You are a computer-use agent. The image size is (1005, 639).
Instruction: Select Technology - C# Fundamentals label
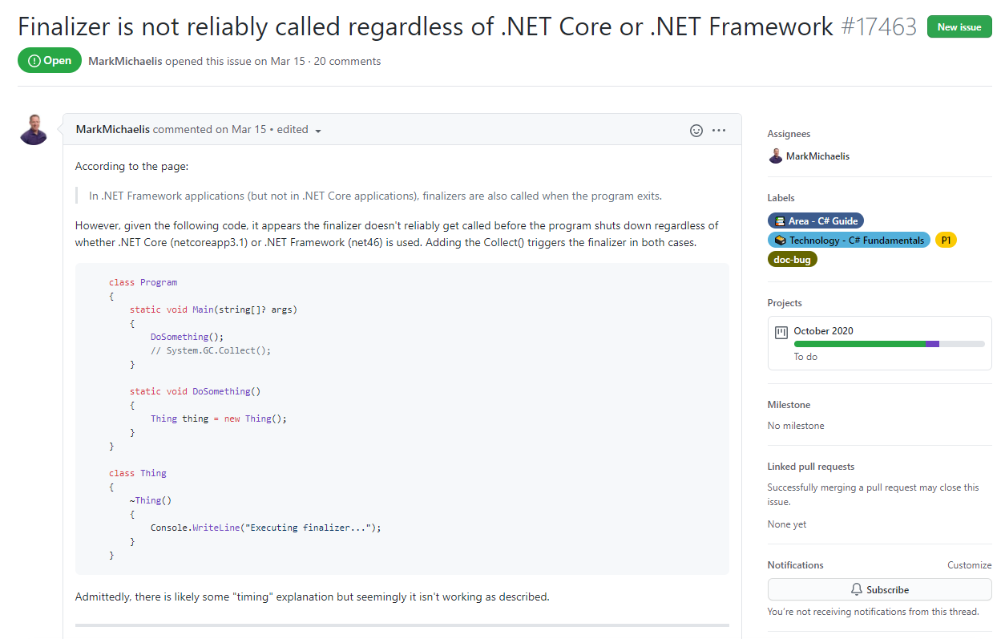coord(850,240)
